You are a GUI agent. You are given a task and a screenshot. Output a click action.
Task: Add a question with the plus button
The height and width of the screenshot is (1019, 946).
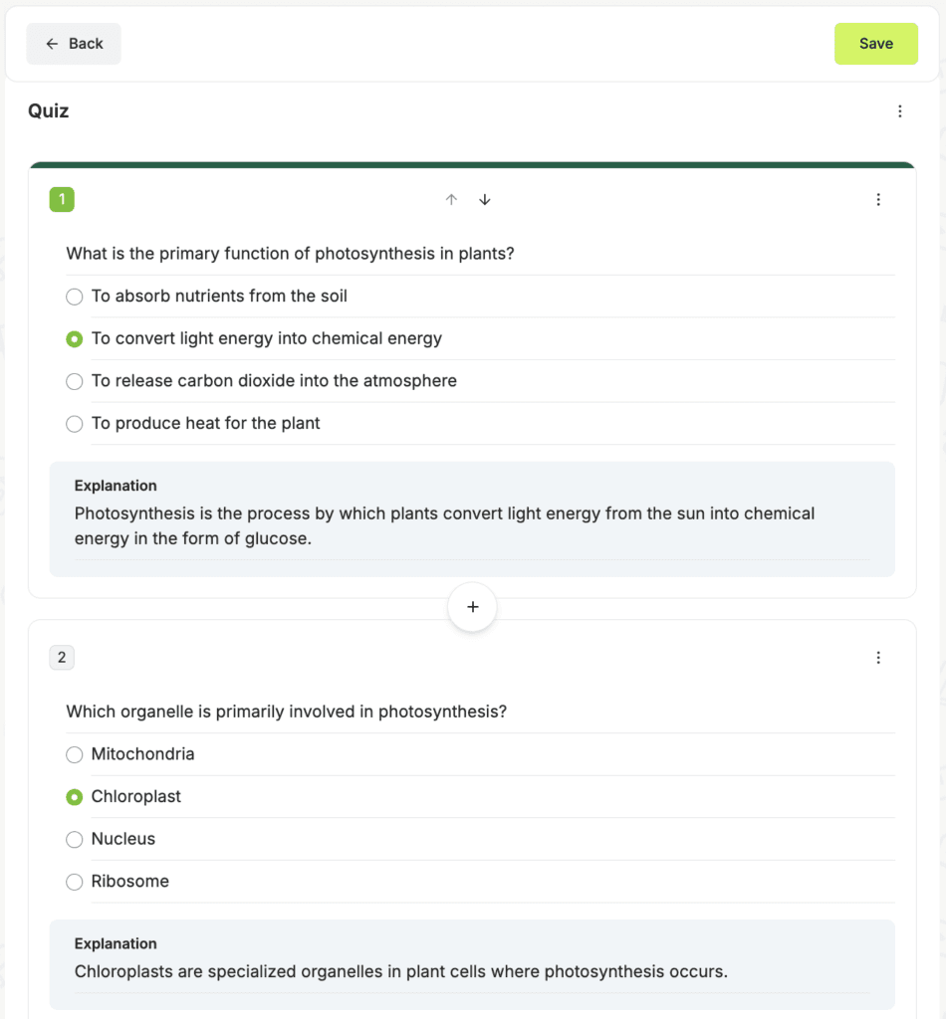[473, 607]
